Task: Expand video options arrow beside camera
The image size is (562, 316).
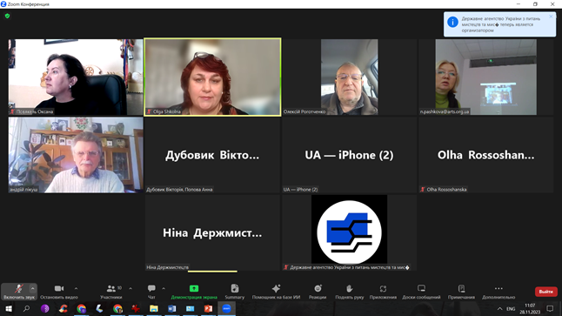Action: (x=76, y=288)
